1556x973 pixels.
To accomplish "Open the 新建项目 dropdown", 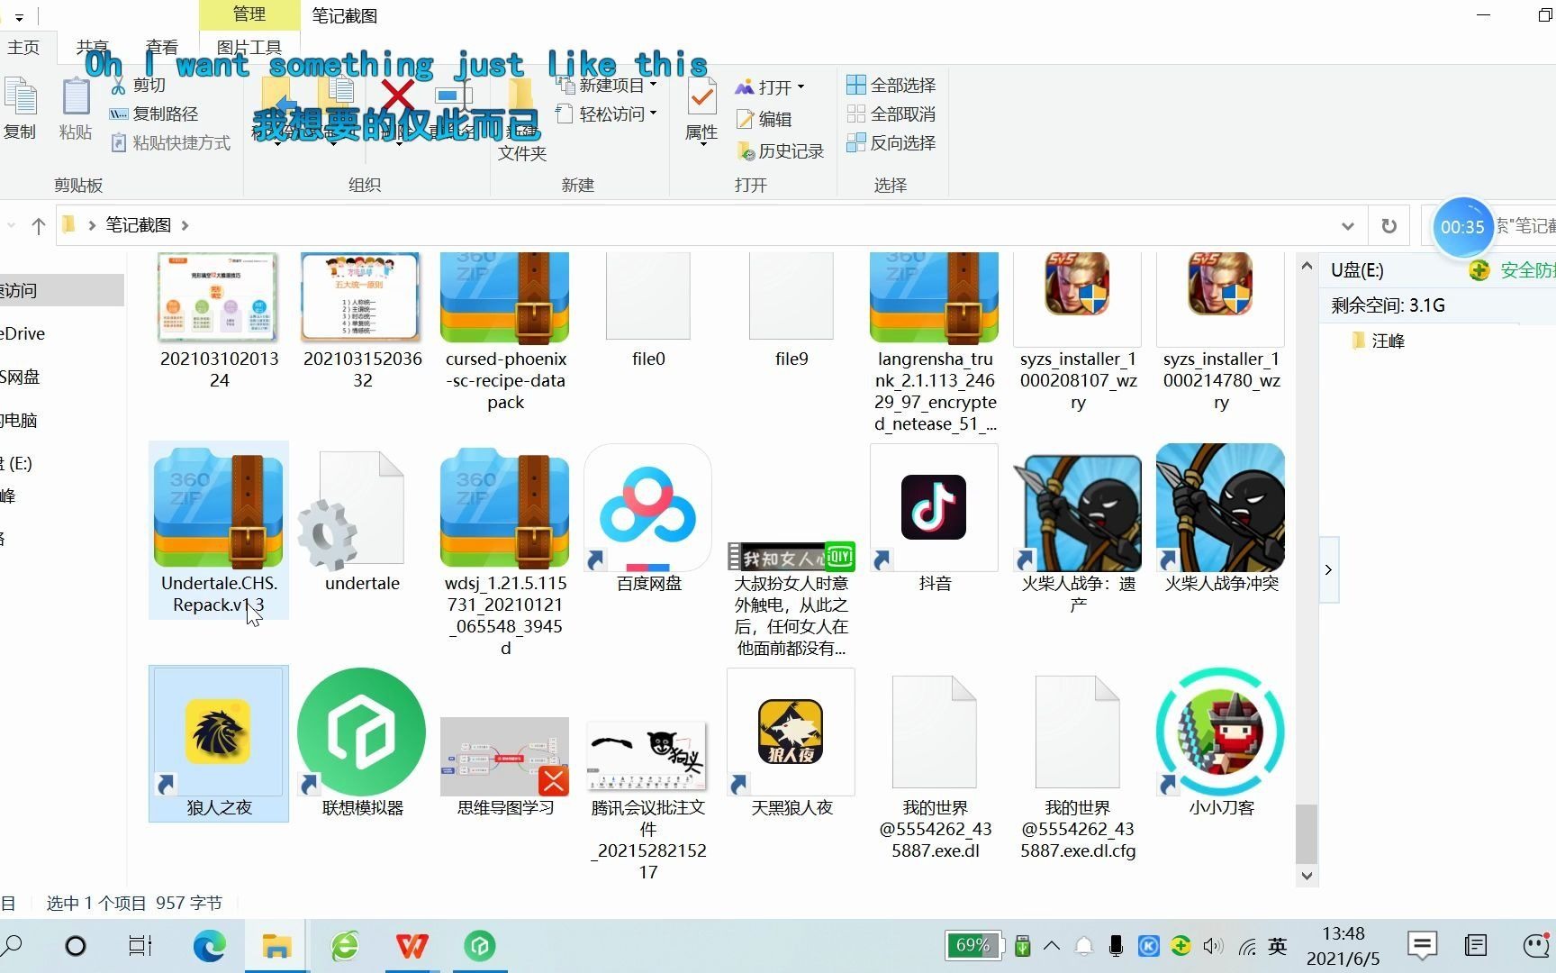I will point(607,86).
